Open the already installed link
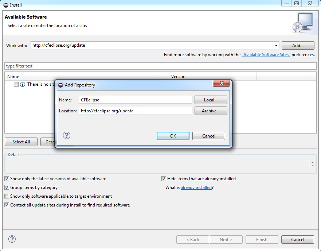The image size is (321, 251). click(196, 188)
